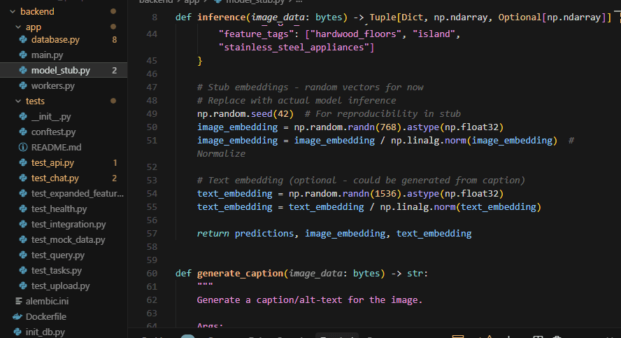This screenshot has height=338, width=621.
Task: Collapse the app folder chevron
Action: (18, 27)
